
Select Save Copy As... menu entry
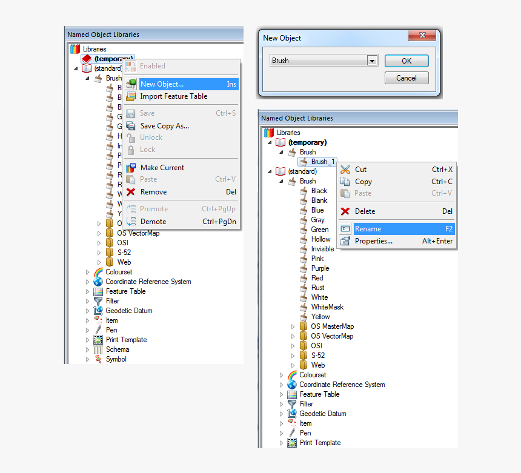182,126
